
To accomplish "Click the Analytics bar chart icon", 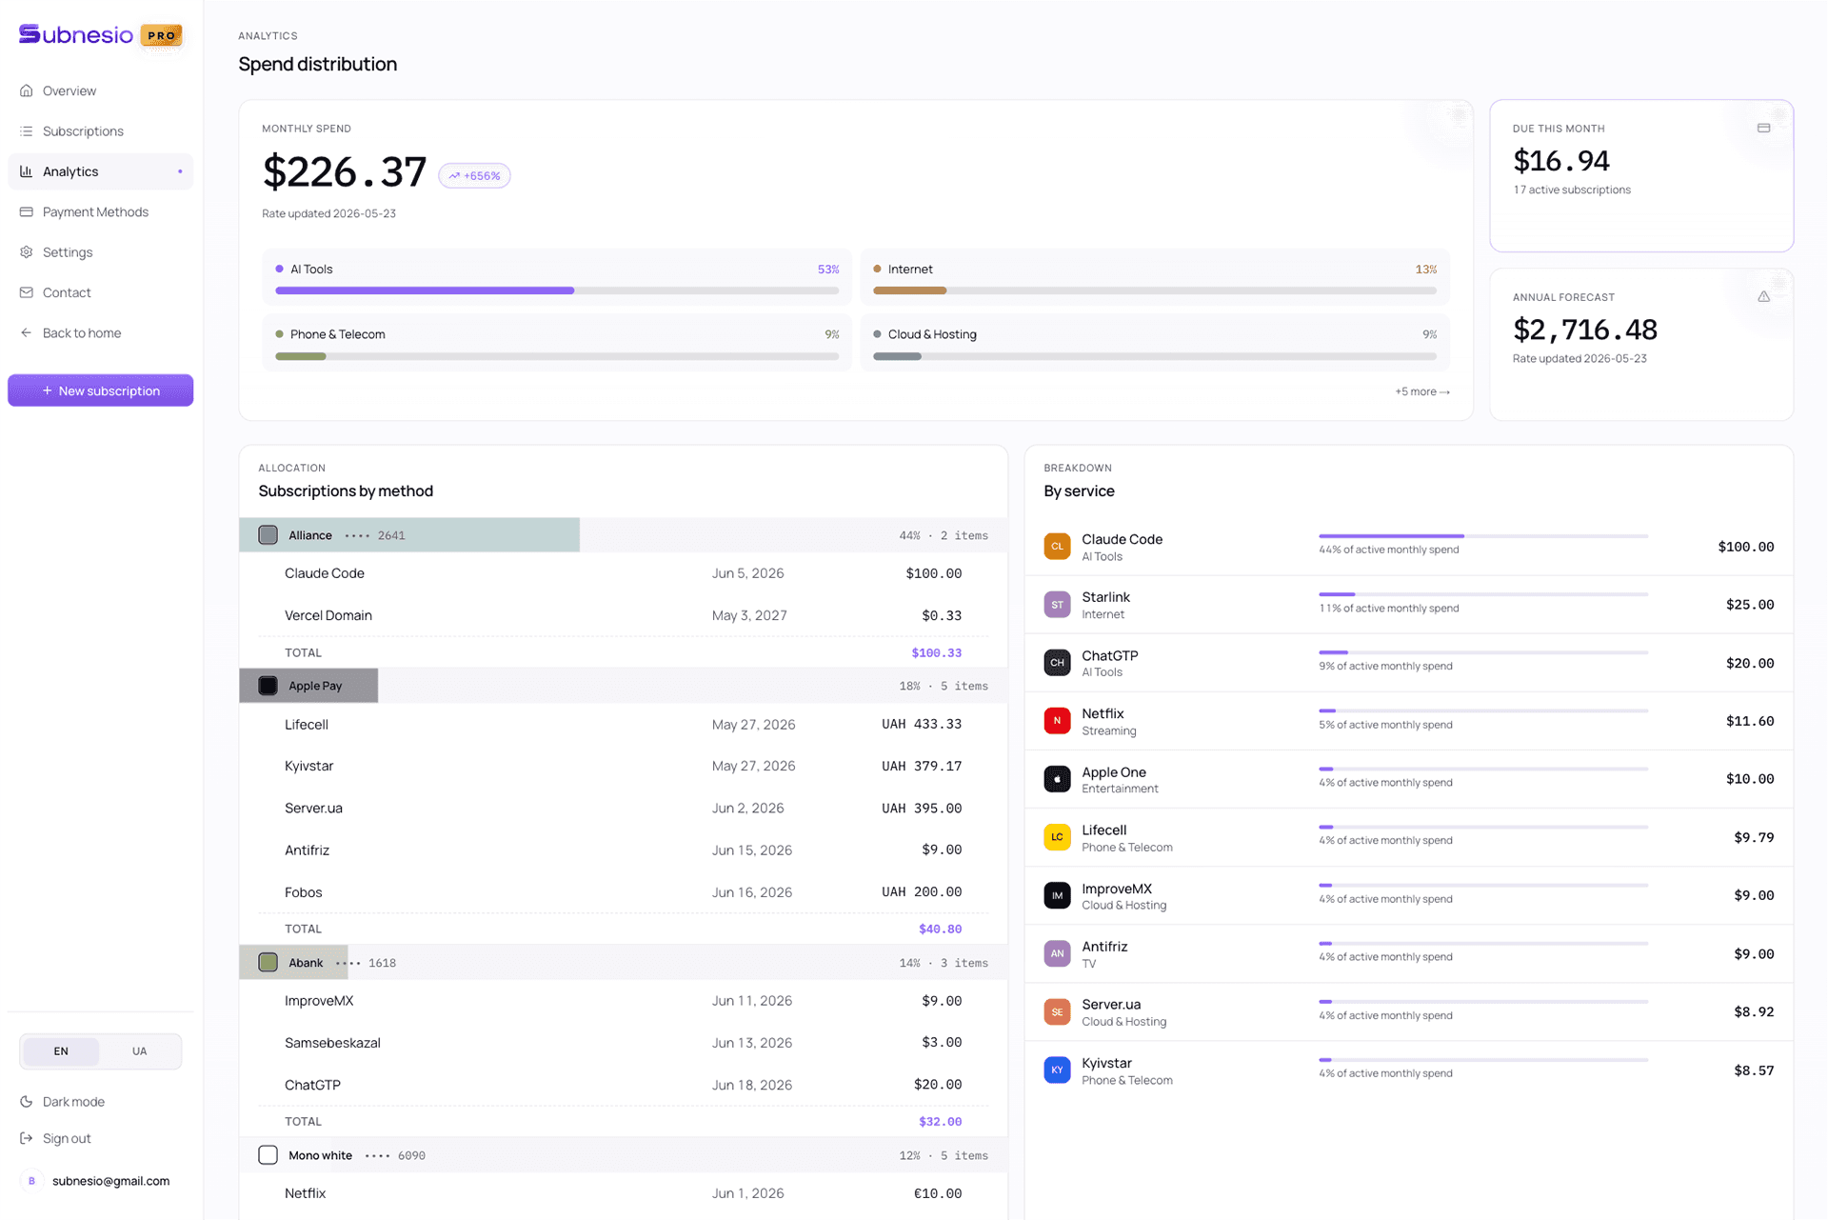I will point(27,171).
